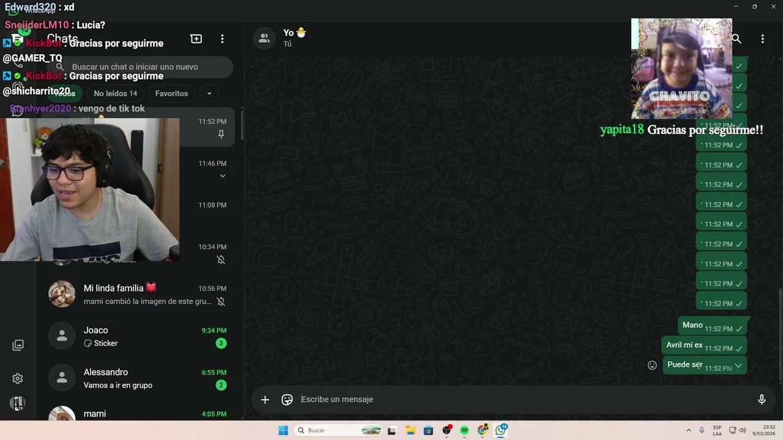Search within the current conversation
This screenshot has height=440, width=783.
(737, 38)
